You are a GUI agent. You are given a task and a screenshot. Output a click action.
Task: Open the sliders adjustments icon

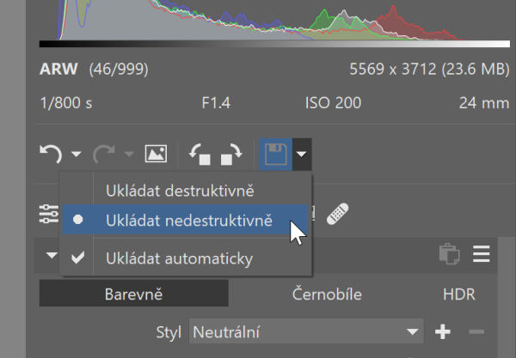point(49,214)
